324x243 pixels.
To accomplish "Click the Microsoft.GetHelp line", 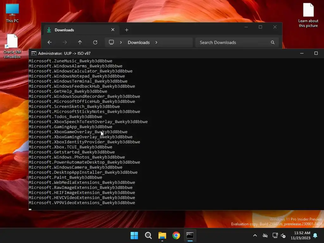I will (68, 91).
